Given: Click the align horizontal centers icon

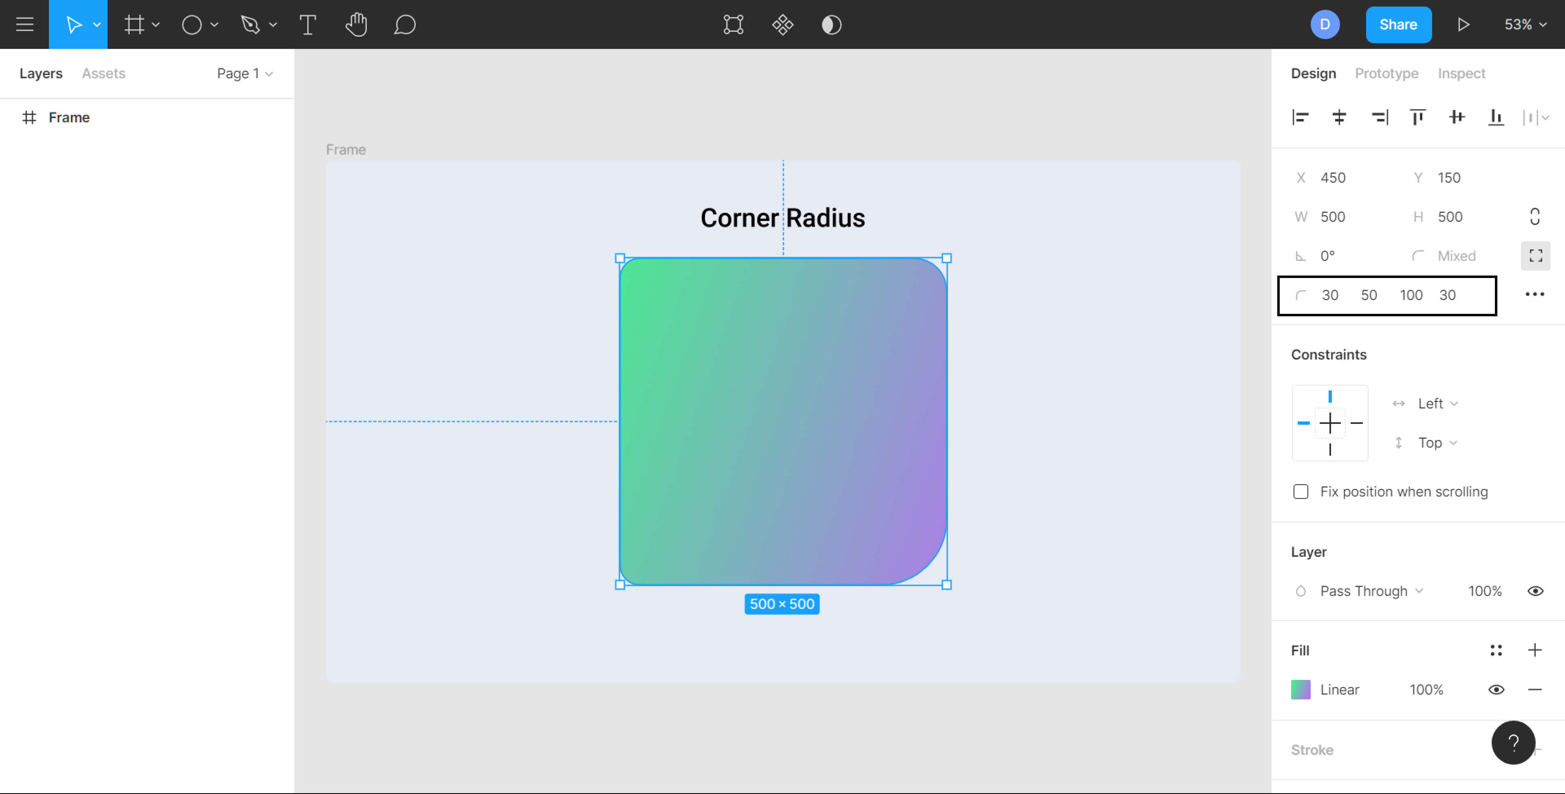Looking at the screenshot, I should 1339,117.
